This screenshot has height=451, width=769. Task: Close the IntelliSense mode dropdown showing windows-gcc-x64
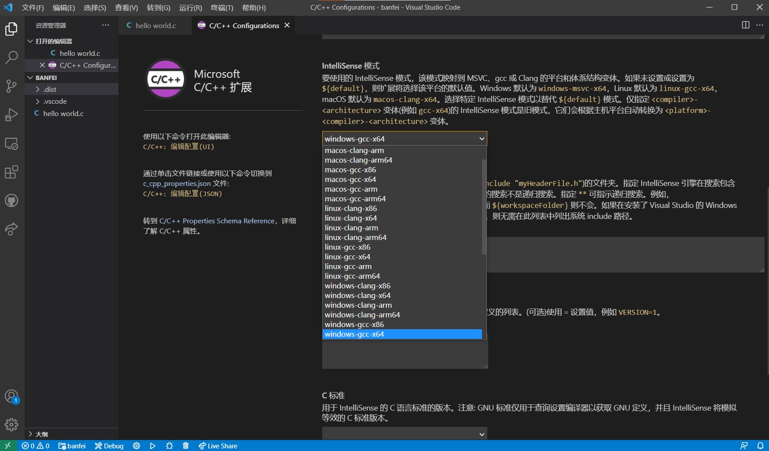click(x=405, y=138)
